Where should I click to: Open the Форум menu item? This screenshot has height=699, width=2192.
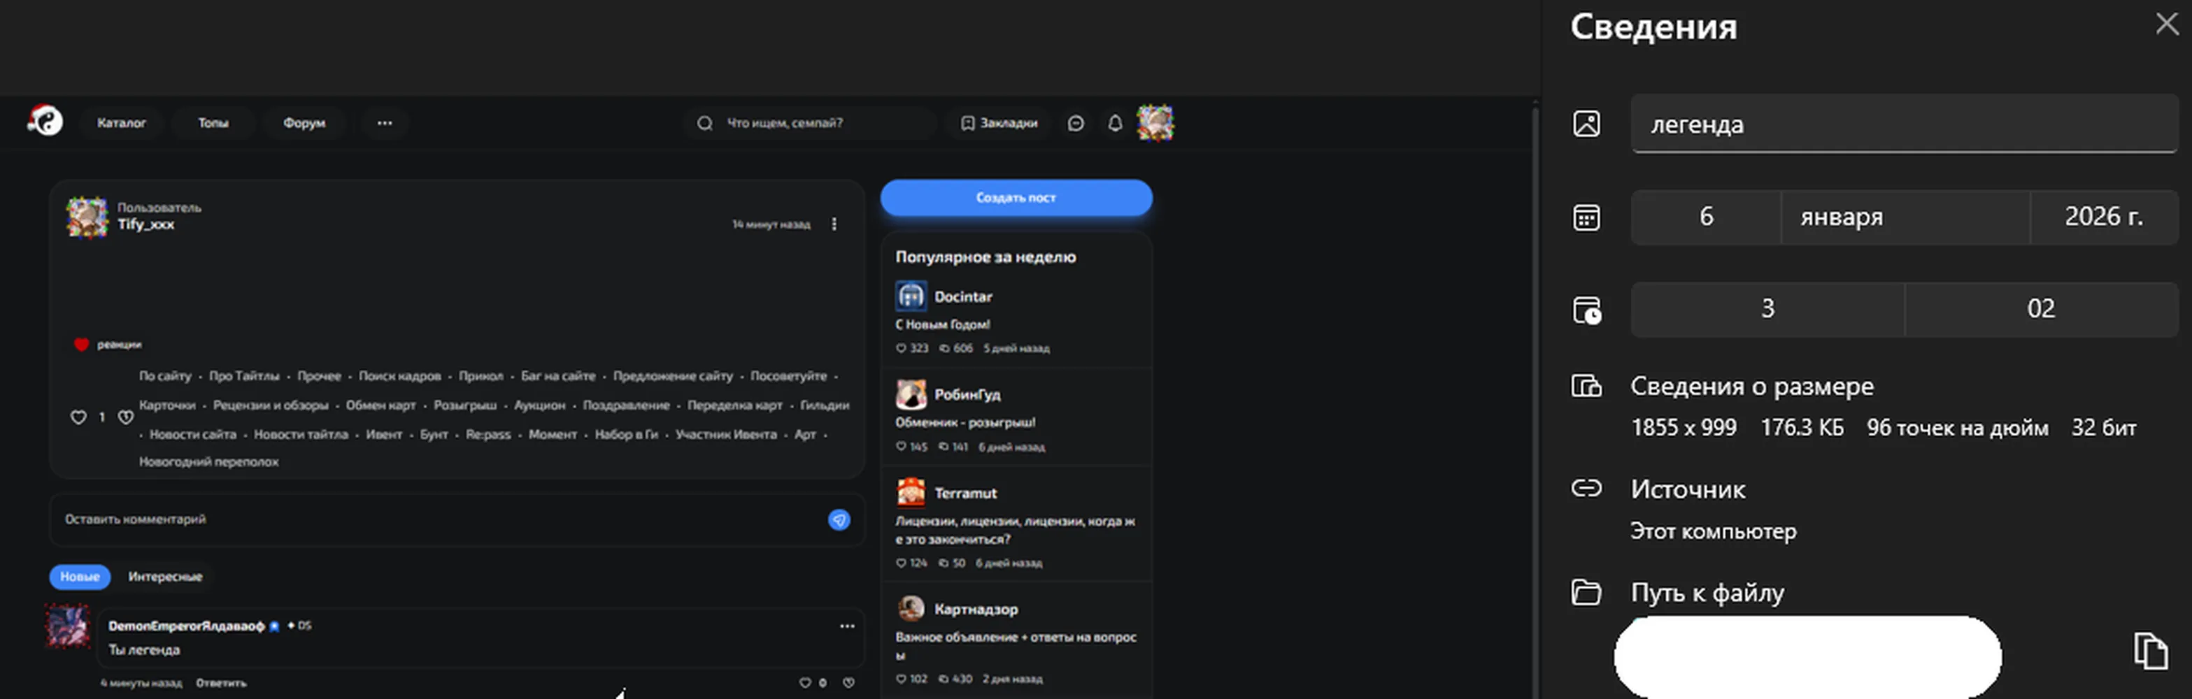pos(304,123)
